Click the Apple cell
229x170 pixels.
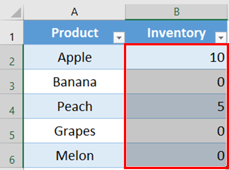75,57
